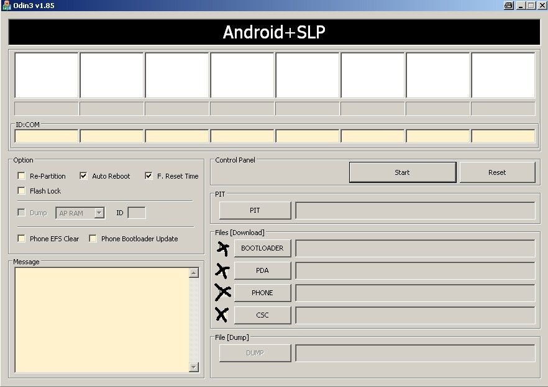
Task: Click the PHONE file path field
Action: [415, 293]
